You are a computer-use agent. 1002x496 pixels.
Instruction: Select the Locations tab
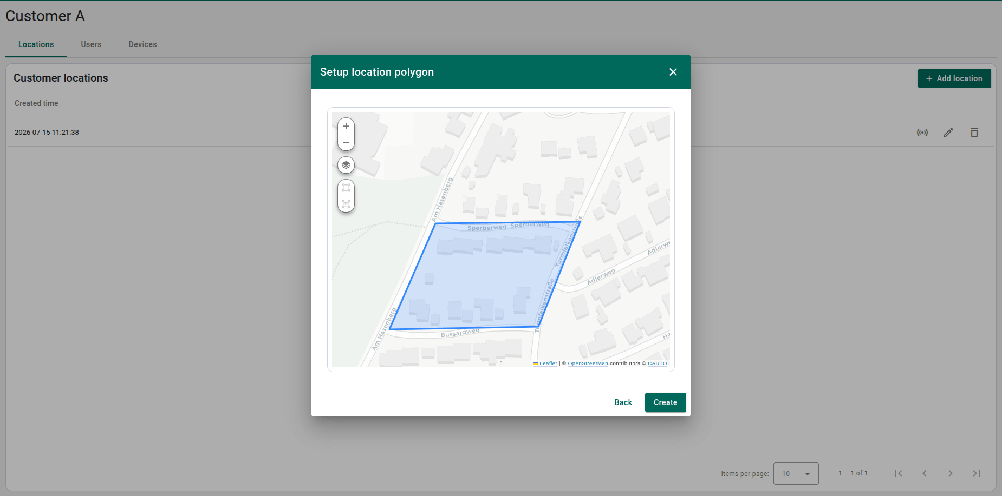[36, 44]
